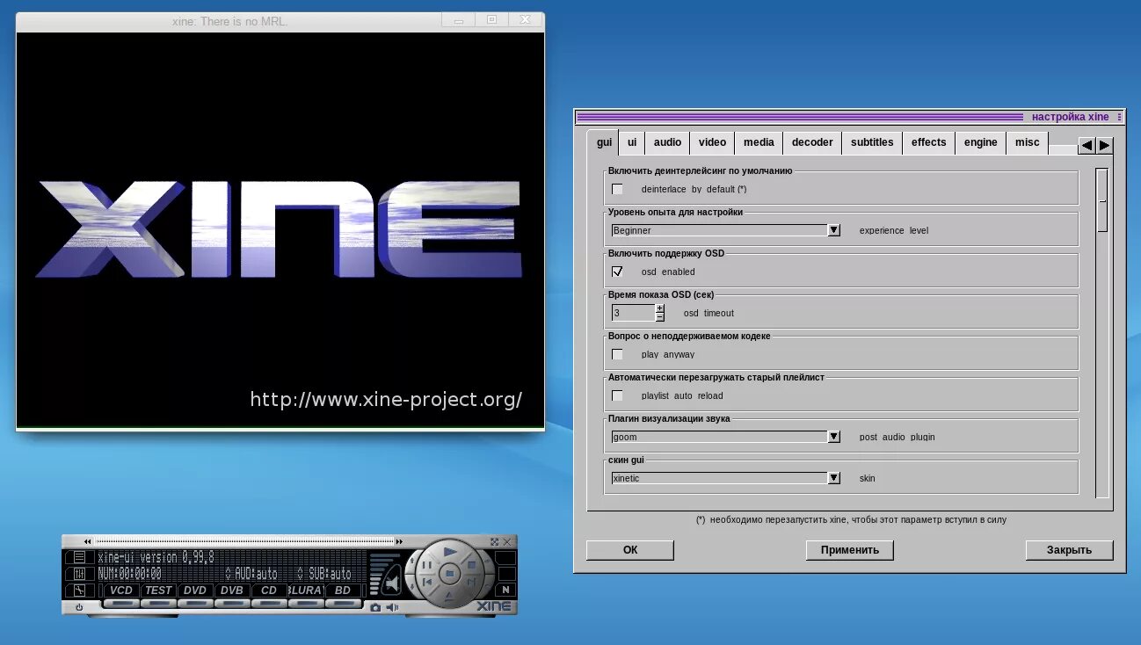Click the 'xine-ui version 0.99.8' display text

tap(156, 557)
